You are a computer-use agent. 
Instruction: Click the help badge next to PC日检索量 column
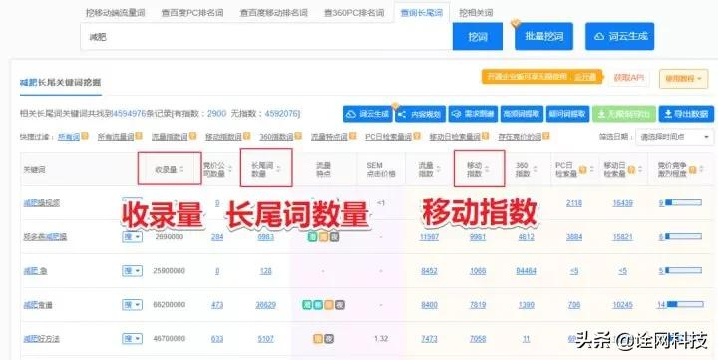click(x=582, y=169)
